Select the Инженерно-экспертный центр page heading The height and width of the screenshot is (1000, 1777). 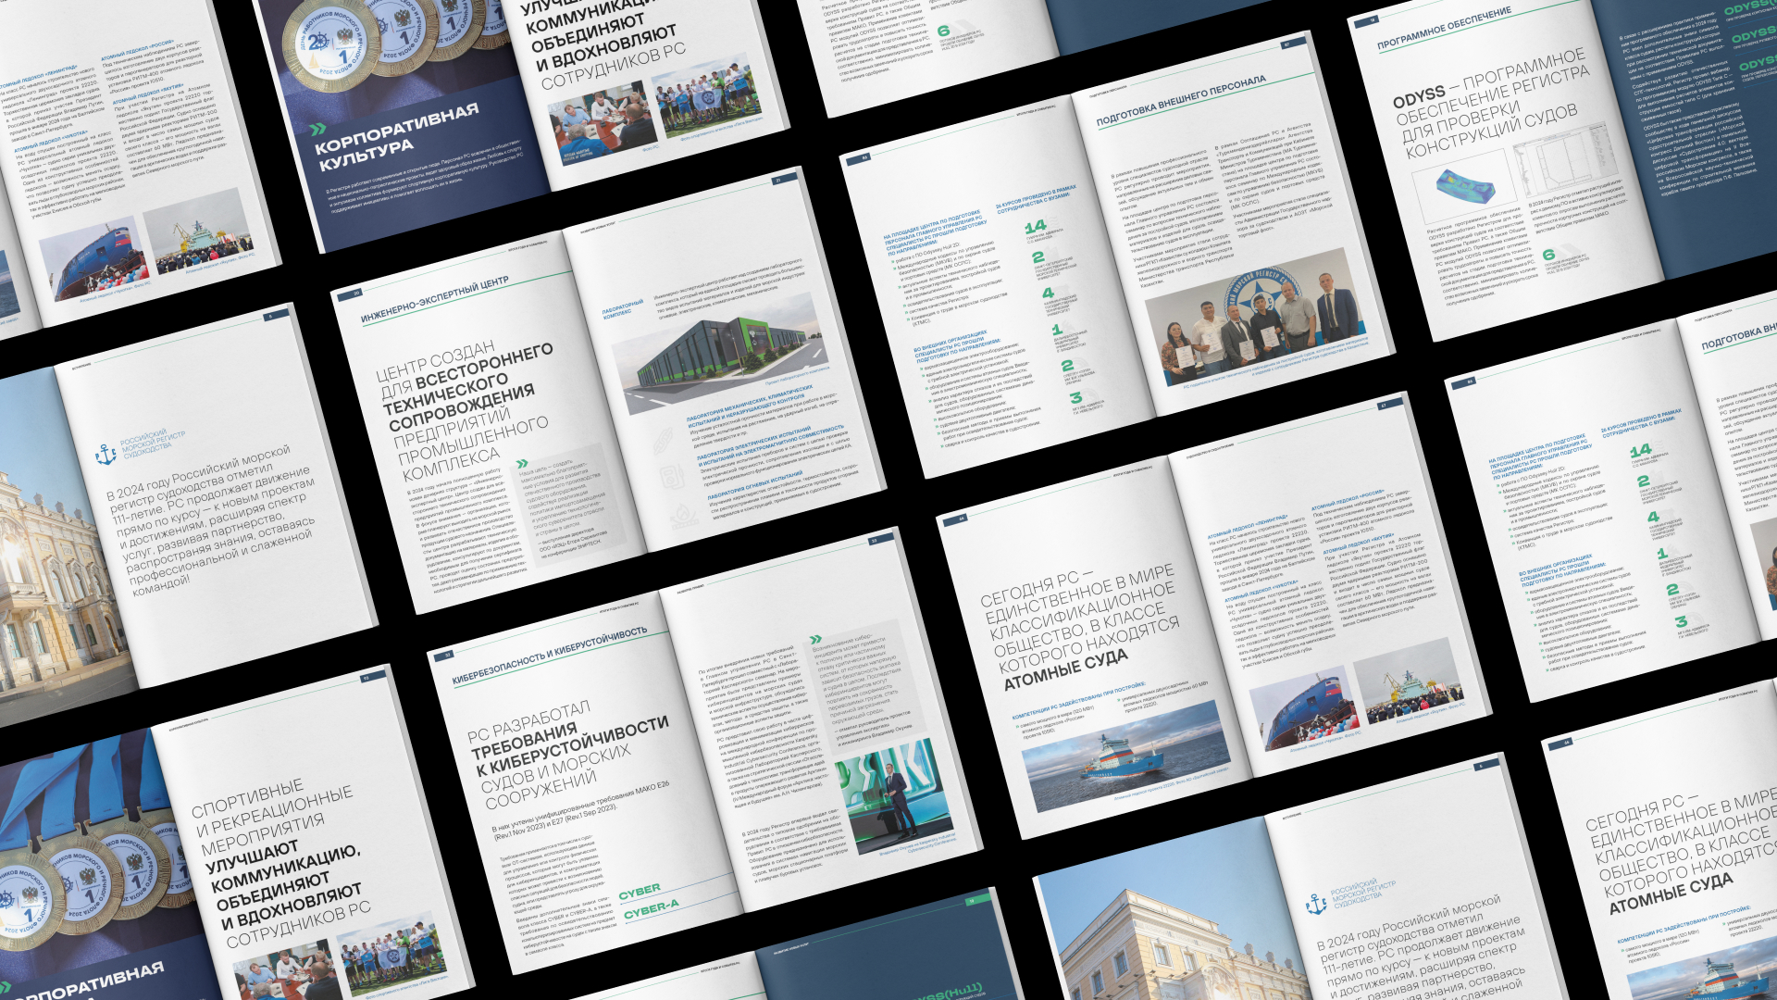[x=434, y=300]
